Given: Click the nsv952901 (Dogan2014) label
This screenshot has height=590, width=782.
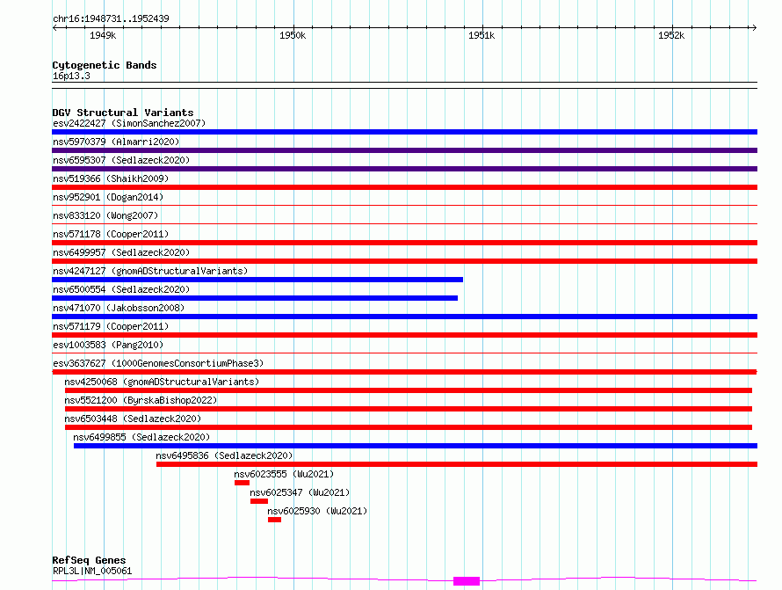Looking at the screenshot, I should pyautogui.click(x=108, y=197).
